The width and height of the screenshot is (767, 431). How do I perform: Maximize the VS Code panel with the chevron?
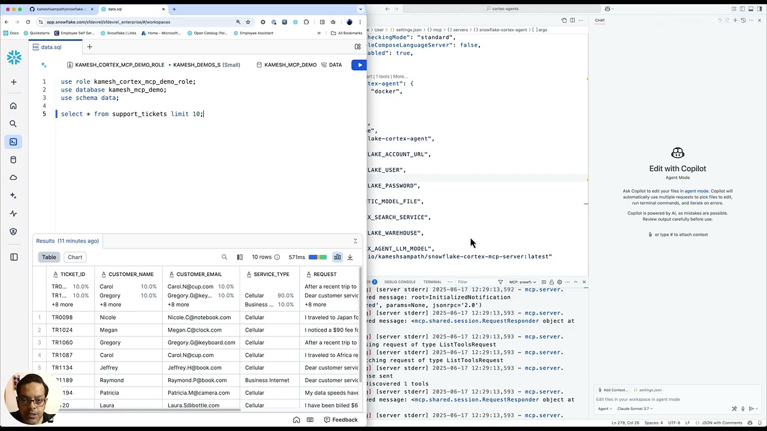575,282
